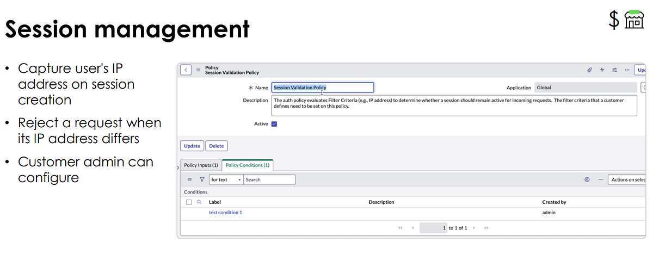Image resolution: width=653 pixels, height=255 pixels.
Task: Click the Description column header
Action: [381, 202]
